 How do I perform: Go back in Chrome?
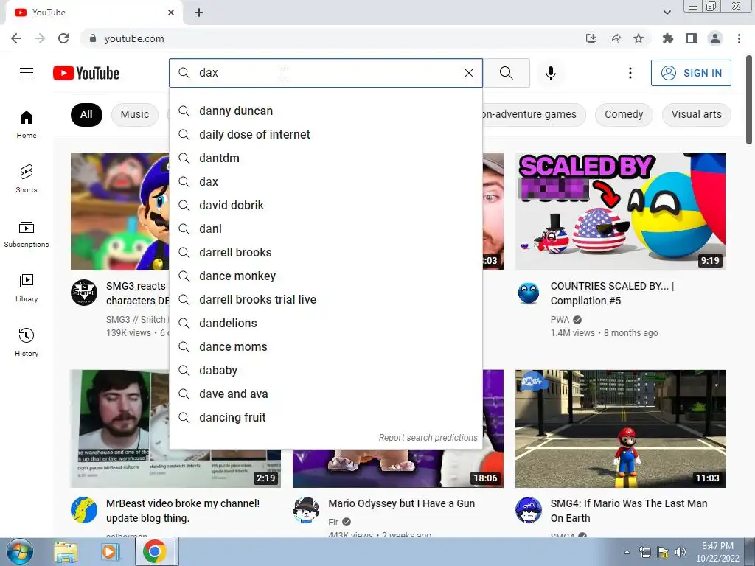coord(16,38)
